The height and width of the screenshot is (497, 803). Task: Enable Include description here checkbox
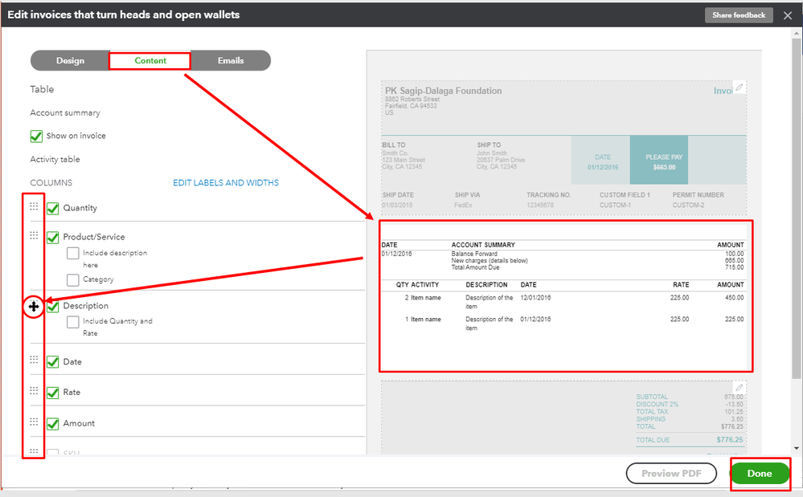click(72, 253)
